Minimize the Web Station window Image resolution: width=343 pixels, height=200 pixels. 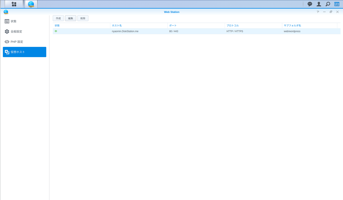click(324, 12)
